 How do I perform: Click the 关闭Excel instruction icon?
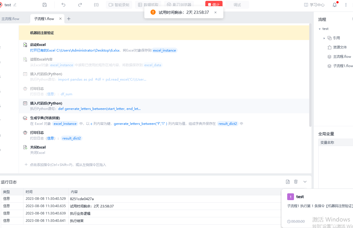(x=25, y=147)
